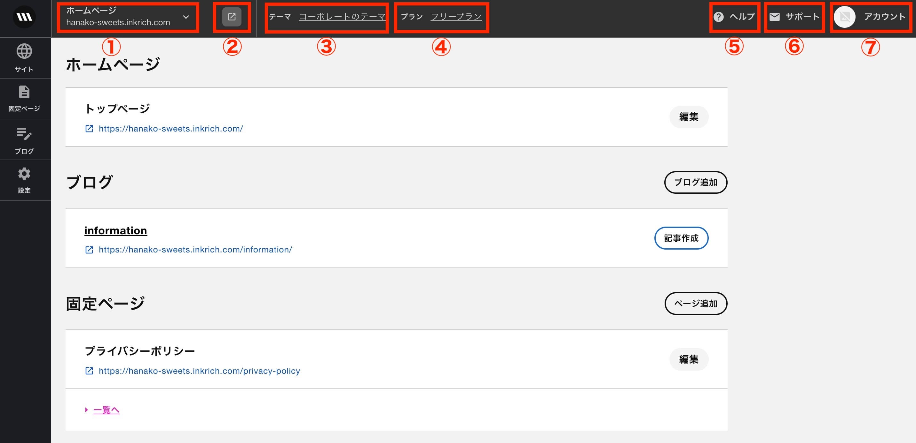Select サイト label in sidebar
916x443 pixels.
click(24, 69)
